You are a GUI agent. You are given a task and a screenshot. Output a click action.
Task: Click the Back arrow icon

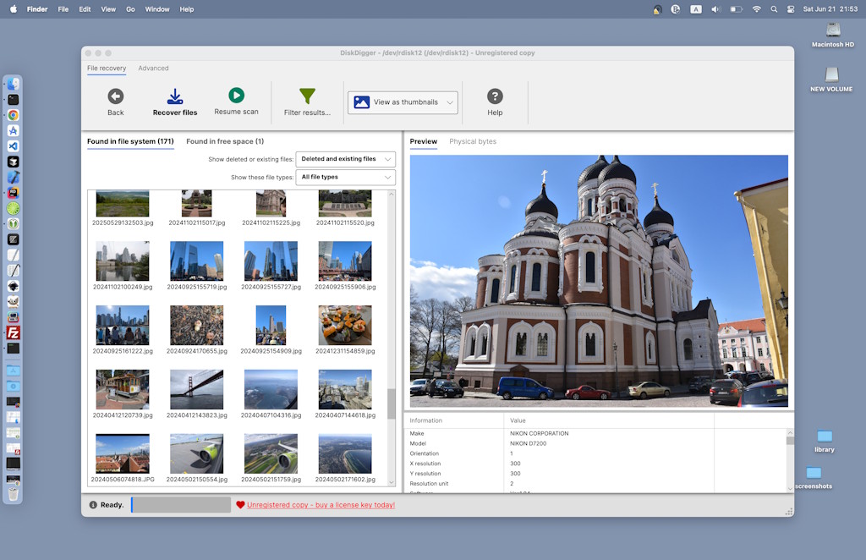116,96
